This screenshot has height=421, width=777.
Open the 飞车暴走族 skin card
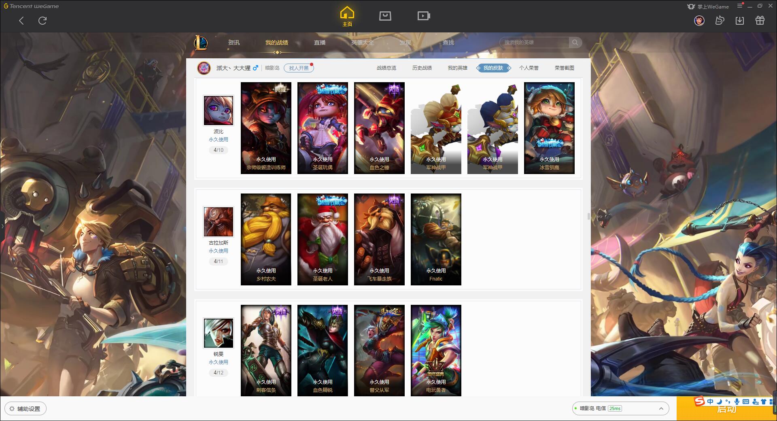click(x=379, y=239)
